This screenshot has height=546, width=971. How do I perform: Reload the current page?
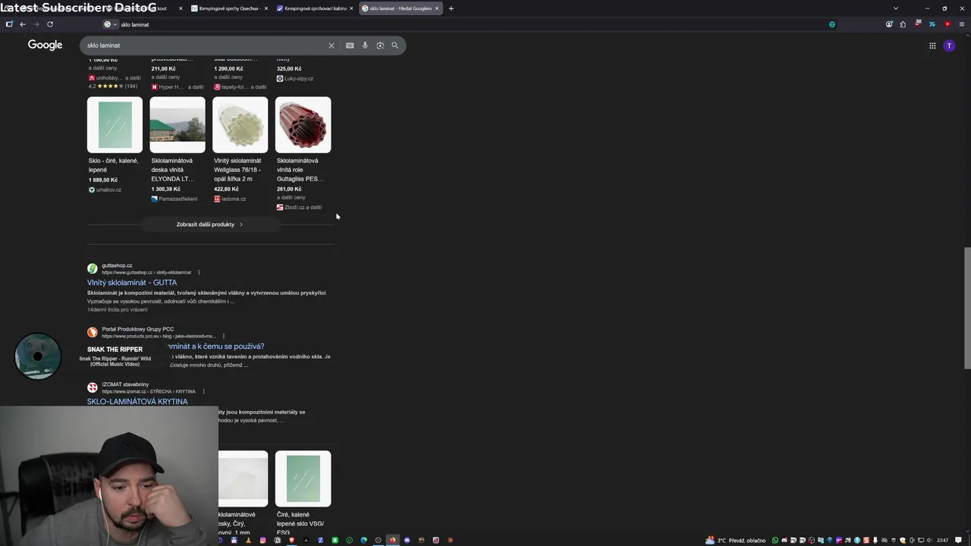50,24
